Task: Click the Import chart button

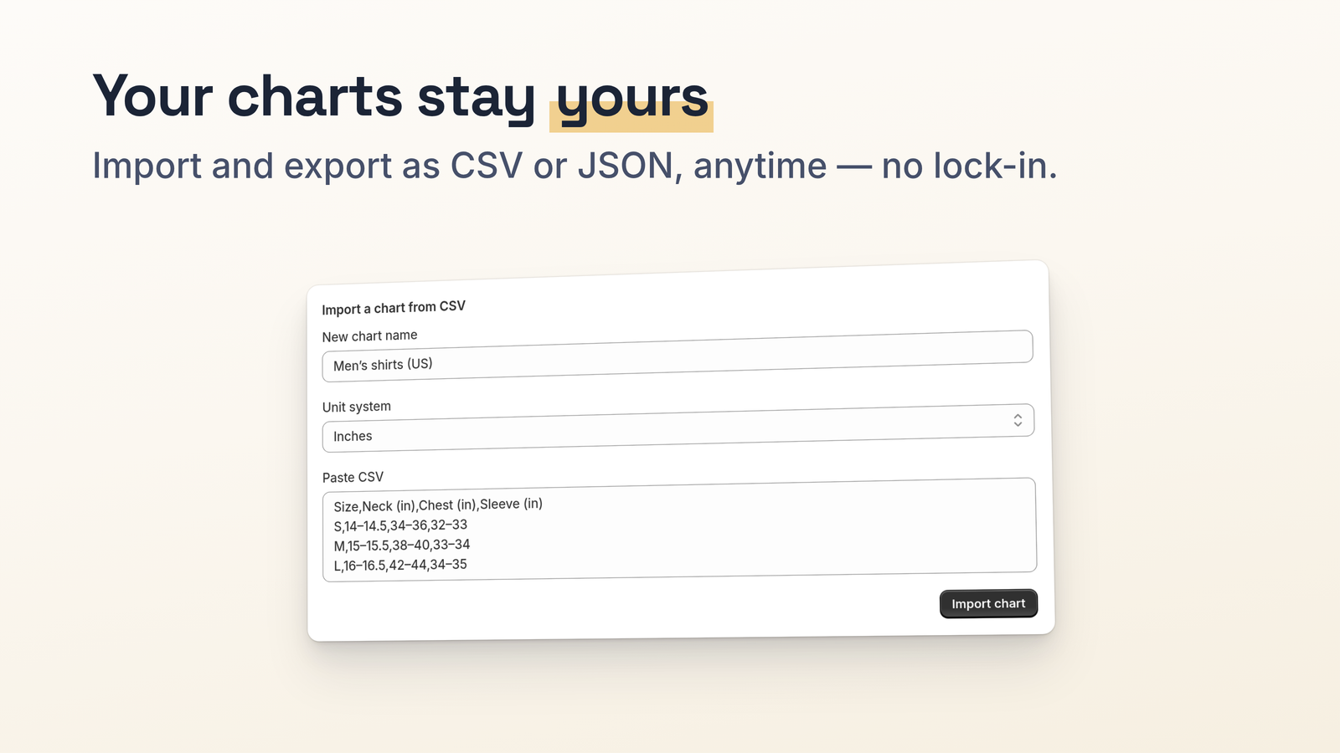Action: [988, 603]
